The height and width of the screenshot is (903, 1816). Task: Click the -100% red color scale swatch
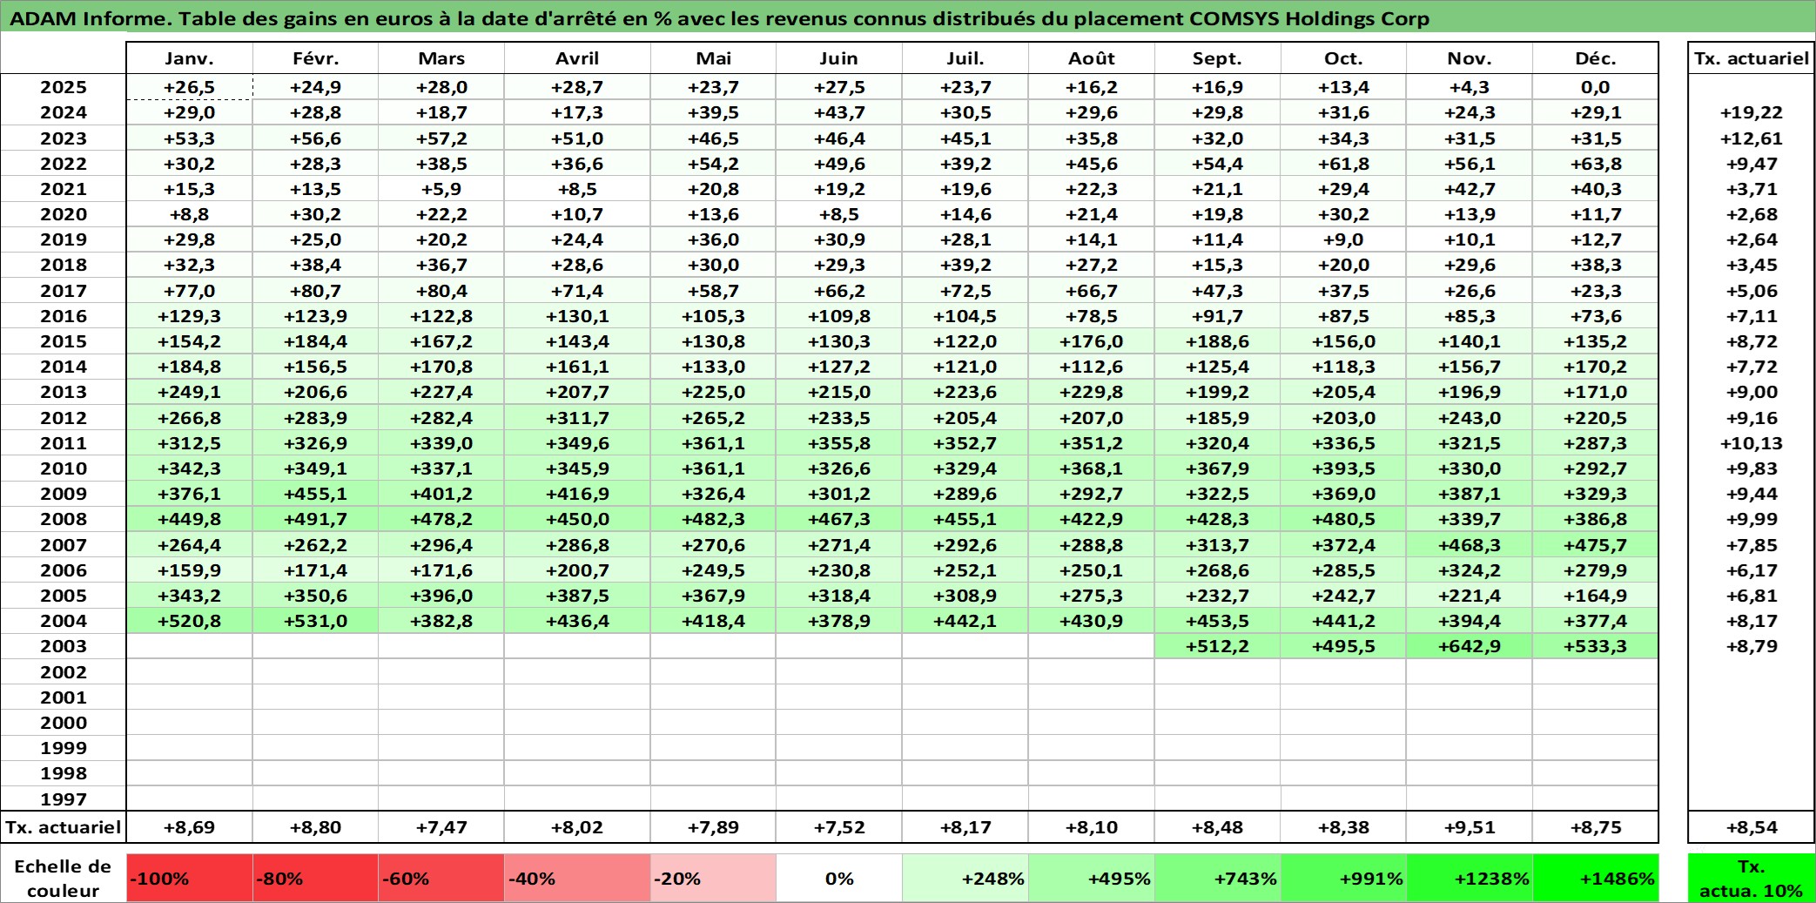coord(189,878)
